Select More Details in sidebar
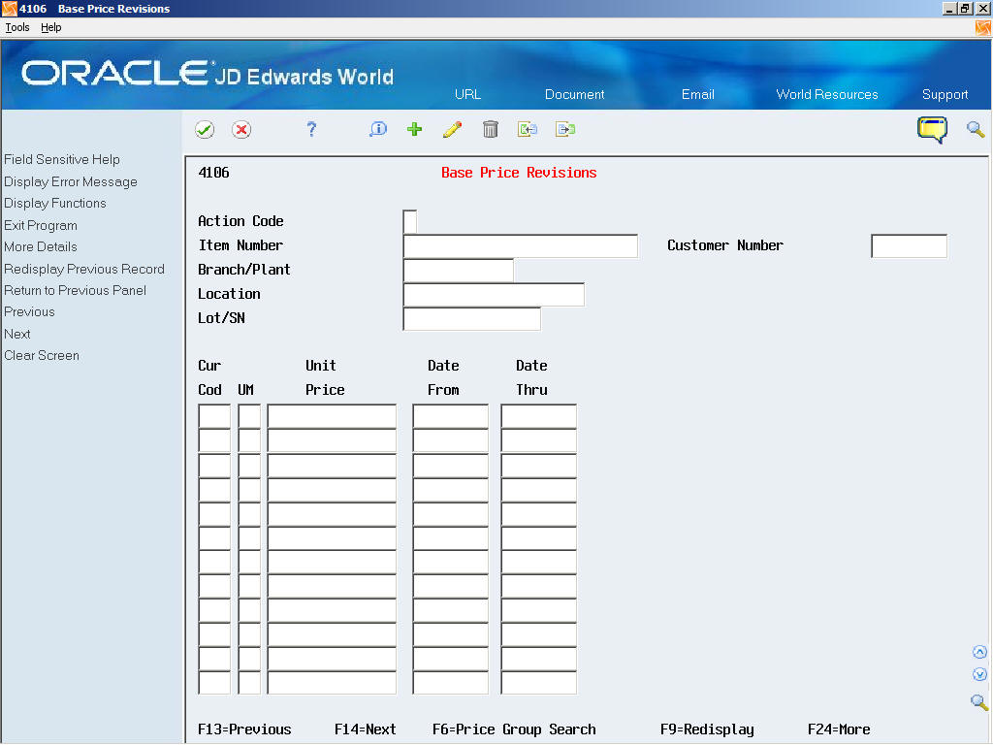This screenshot has height=745, width=993. coord(41,247)
